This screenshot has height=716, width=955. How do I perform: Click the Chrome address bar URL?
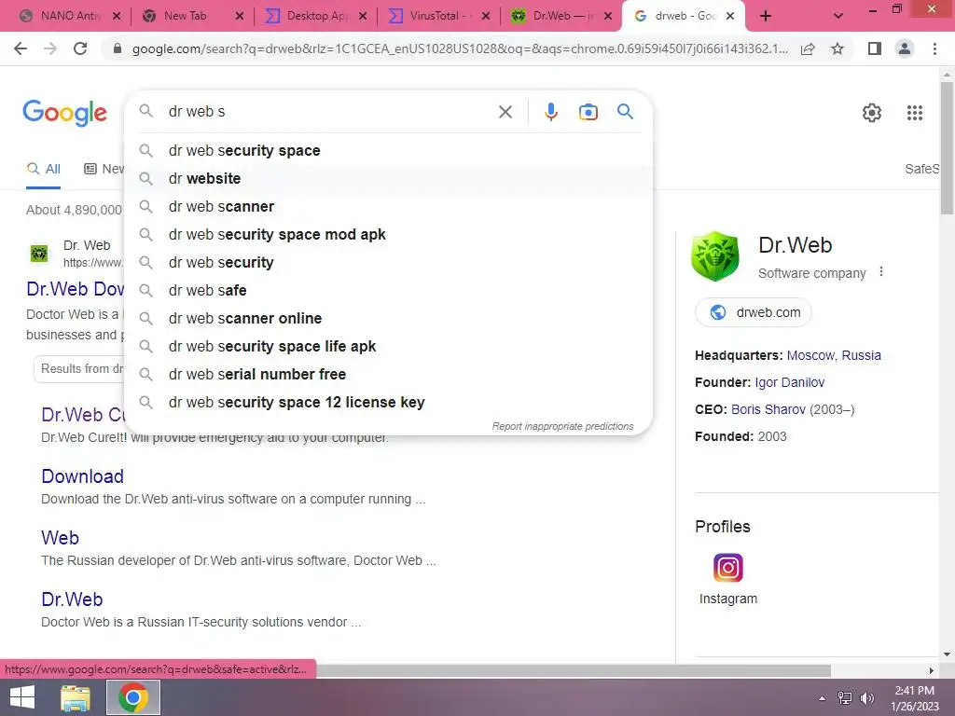(x=460, y=48)
